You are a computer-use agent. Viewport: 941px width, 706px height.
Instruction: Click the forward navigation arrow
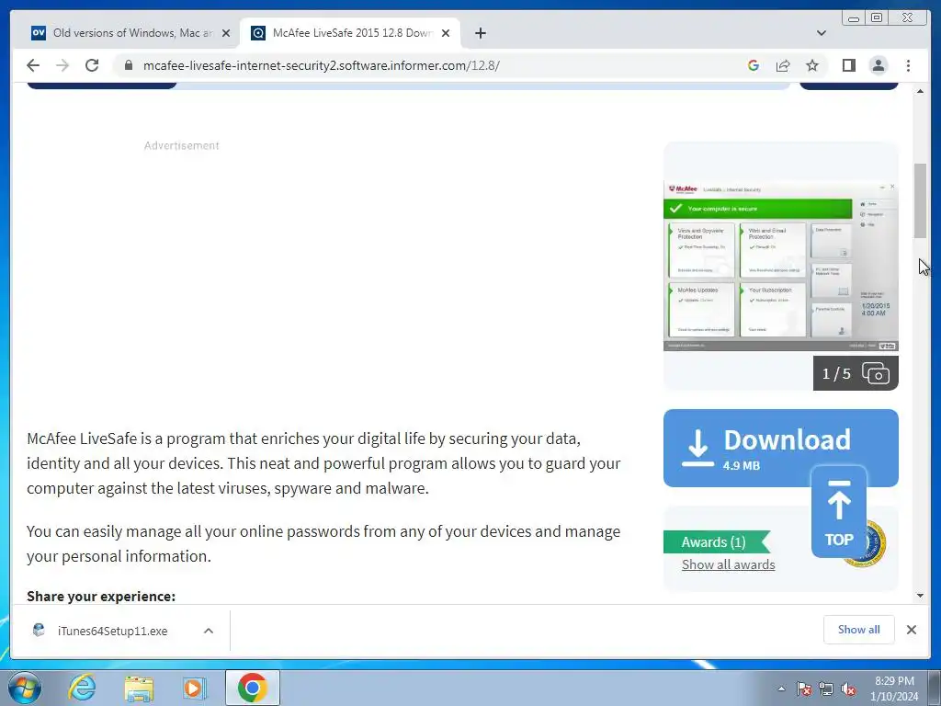point(62,65)
